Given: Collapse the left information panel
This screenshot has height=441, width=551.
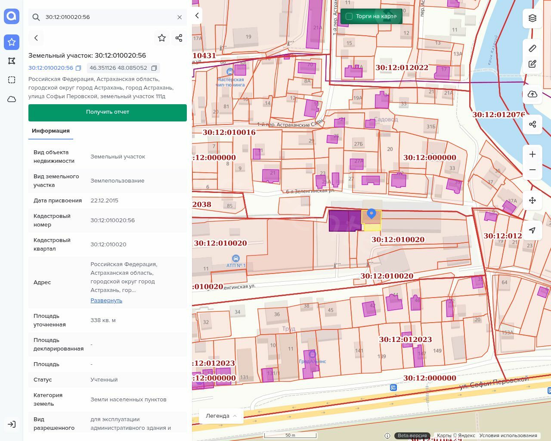Looking at the screenshot, I should 197,16.
